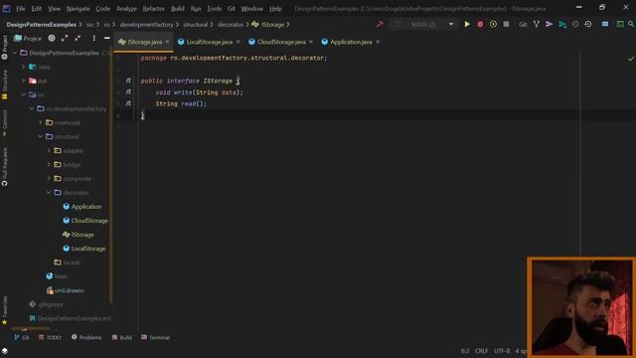
Task: Toggle tool window bars icon at bottom-left corner
Action: 4,351
